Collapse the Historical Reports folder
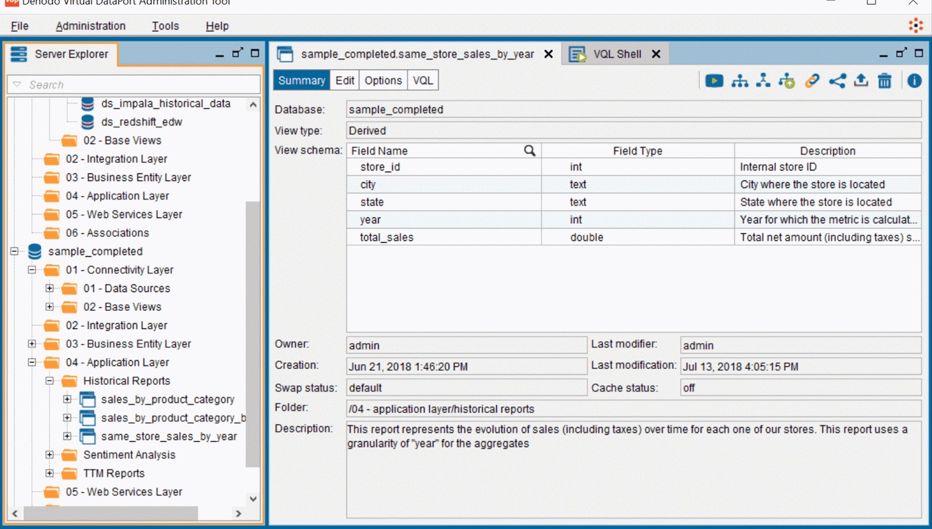 (50, 381)
